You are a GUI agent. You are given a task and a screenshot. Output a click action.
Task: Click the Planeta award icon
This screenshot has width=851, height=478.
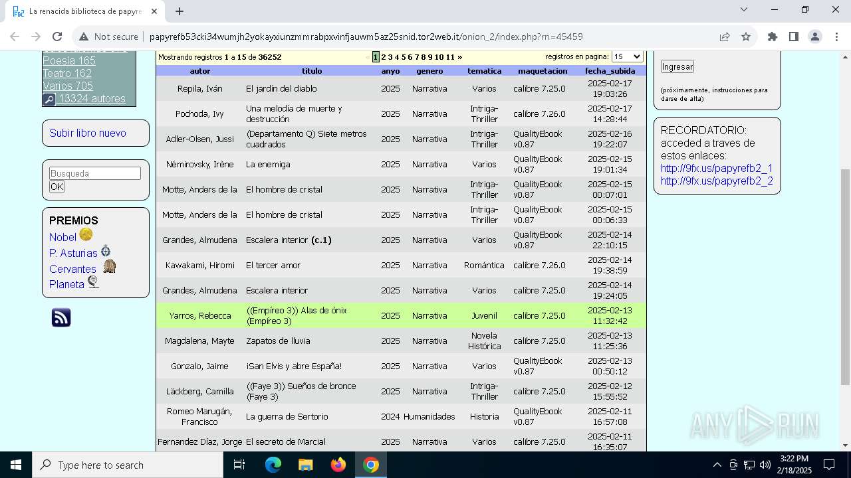(94, 282)
